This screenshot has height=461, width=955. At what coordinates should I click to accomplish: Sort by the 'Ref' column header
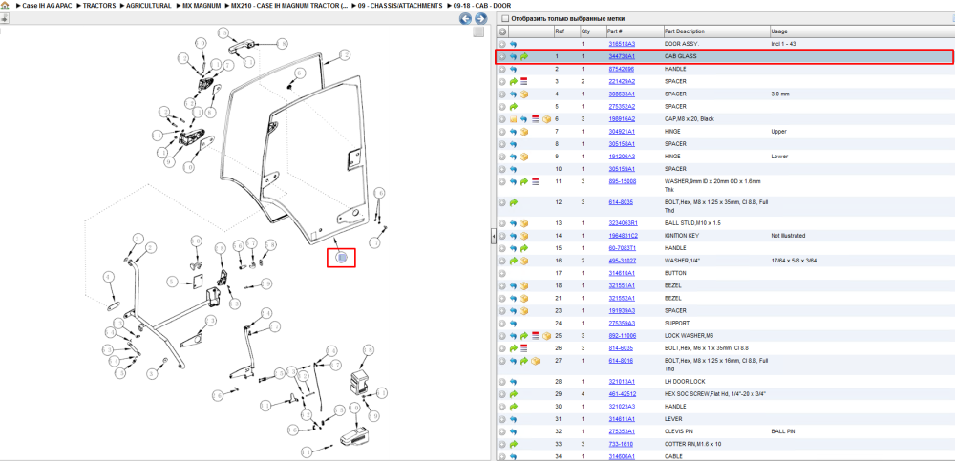(565, 31)
